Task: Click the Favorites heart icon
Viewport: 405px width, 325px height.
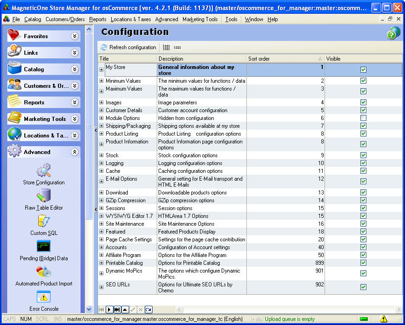Action: coord(13,34)
